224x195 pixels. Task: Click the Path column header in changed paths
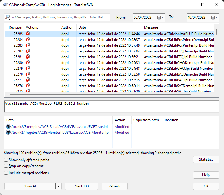59,120
